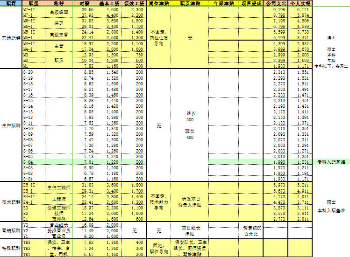The image size is (350, 257).
Task: Select the 销售额的百分比 cell
Action: [x=252, y=230]
